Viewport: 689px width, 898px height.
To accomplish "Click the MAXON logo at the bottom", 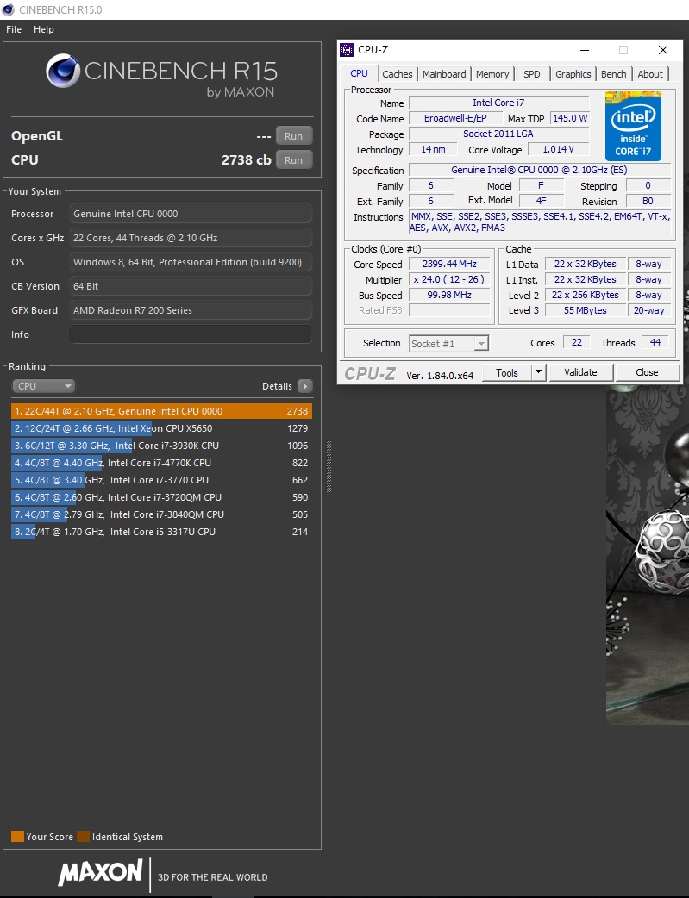I will (100, 872).
